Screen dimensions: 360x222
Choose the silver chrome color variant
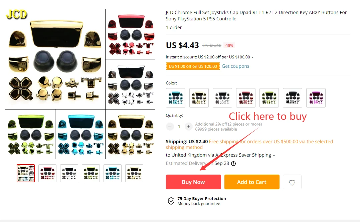[x=222, y=98]
